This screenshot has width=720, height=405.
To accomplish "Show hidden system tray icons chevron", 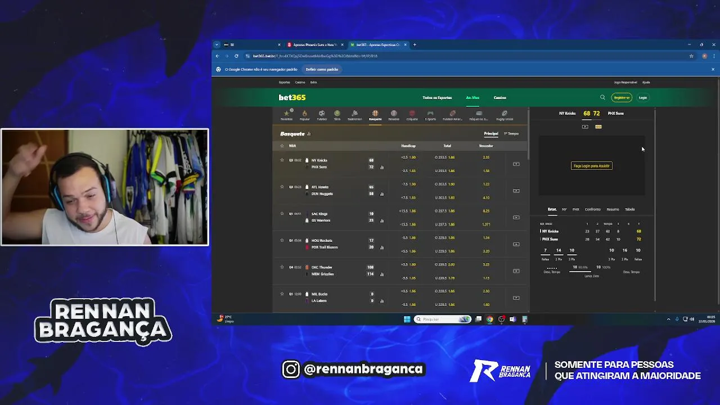I will [668, 319].
